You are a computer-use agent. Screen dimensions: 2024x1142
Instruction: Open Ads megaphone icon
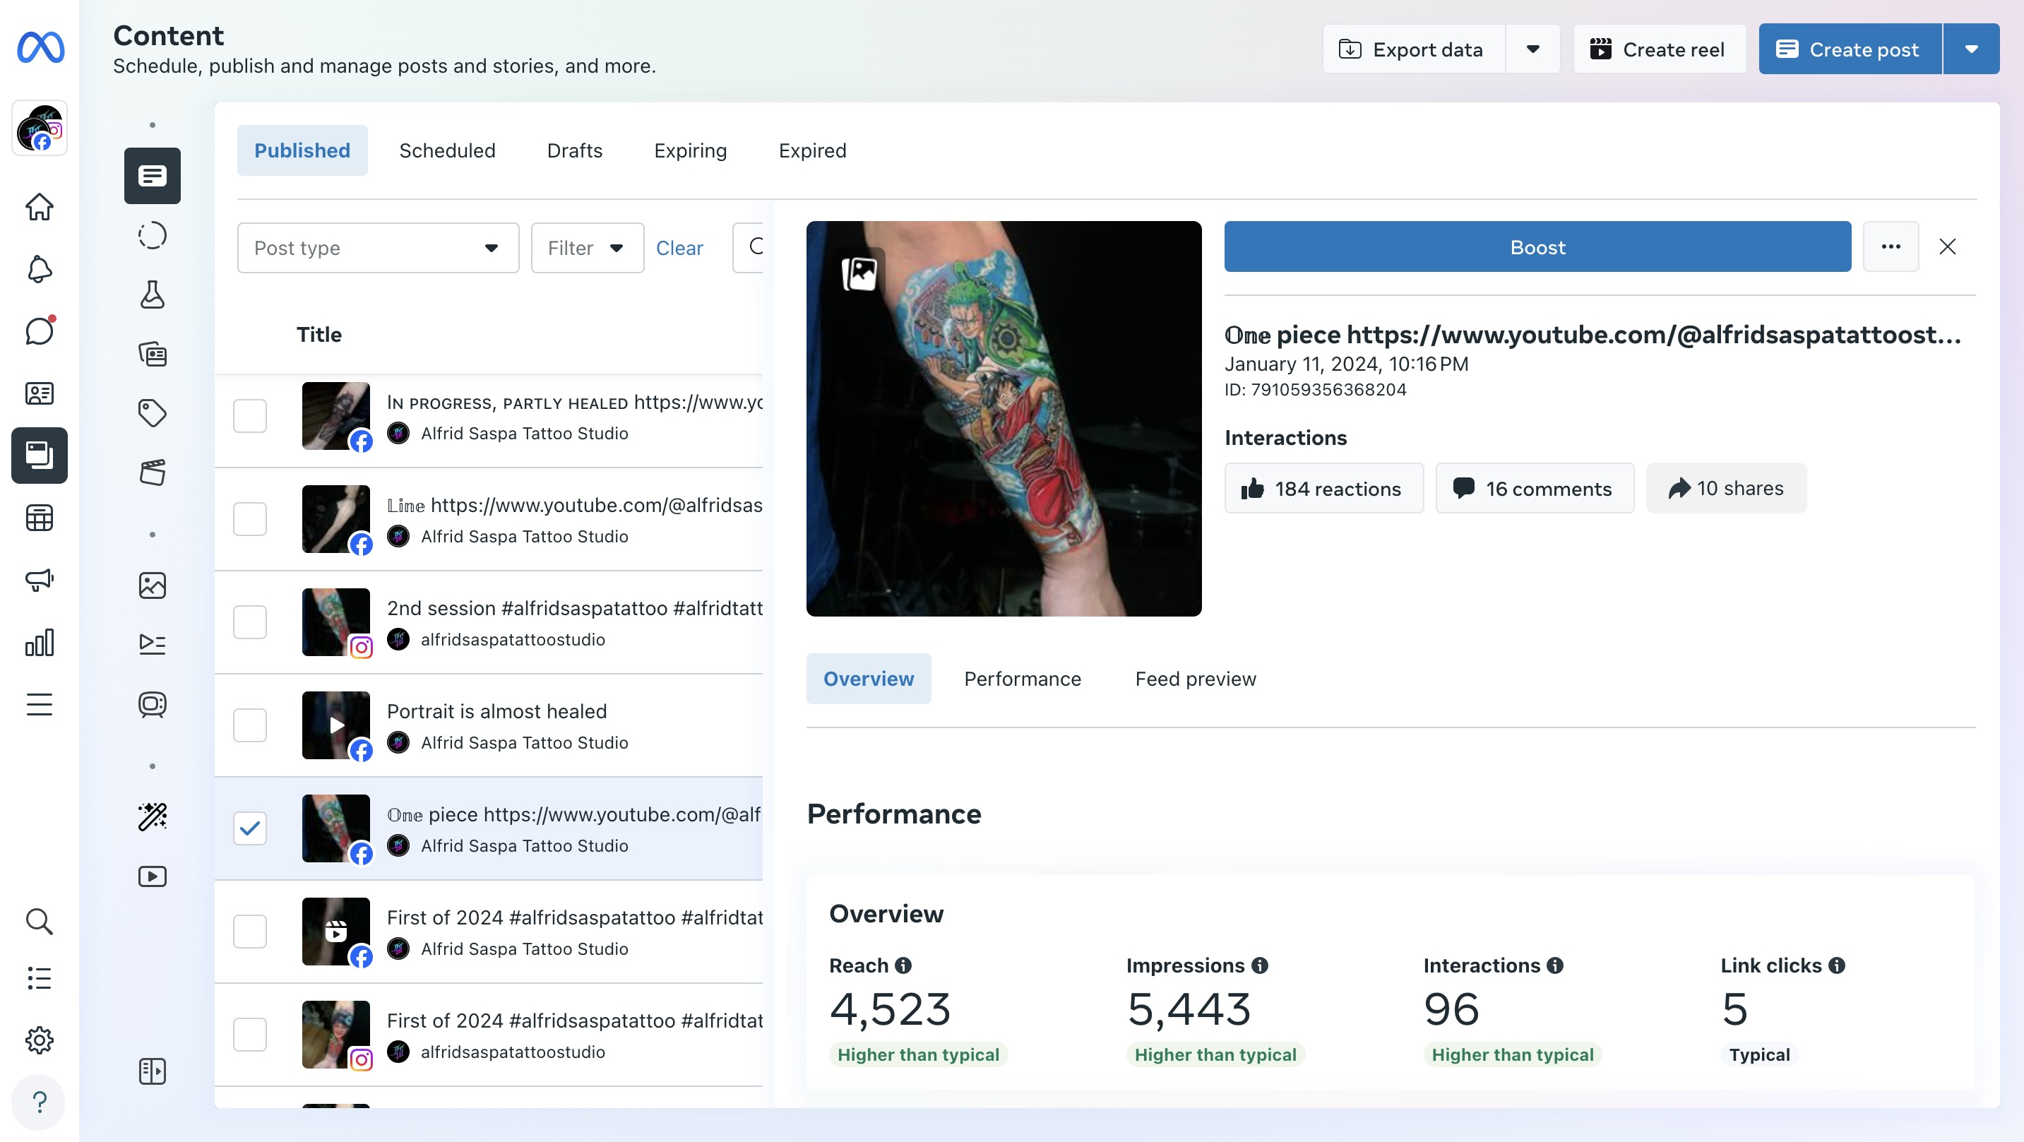(40, 580)
